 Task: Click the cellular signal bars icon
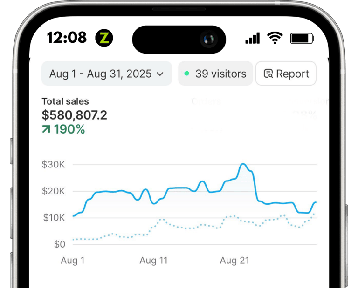point(253,38)
